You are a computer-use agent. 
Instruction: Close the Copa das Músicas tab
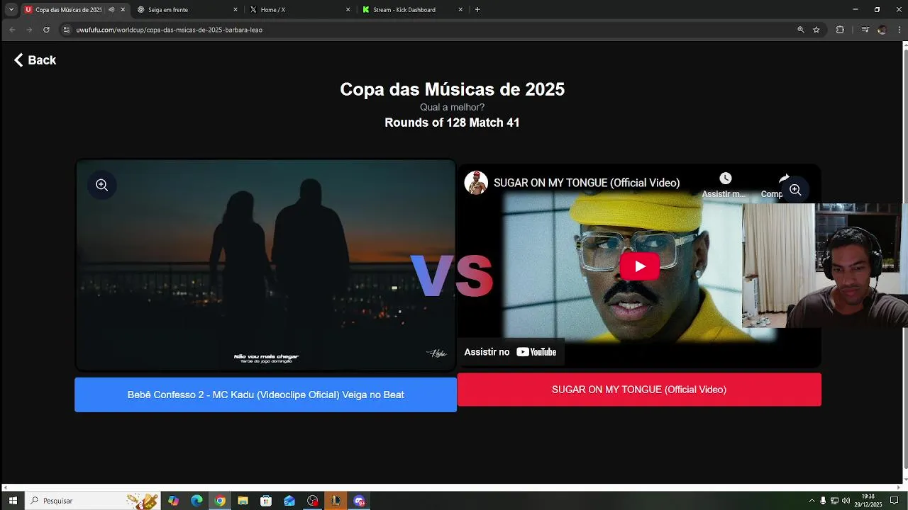pyautogui.click(x=123, y=10)
